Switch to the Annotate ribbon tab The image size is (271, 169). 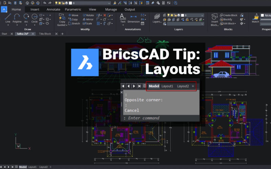pos(53,9)
